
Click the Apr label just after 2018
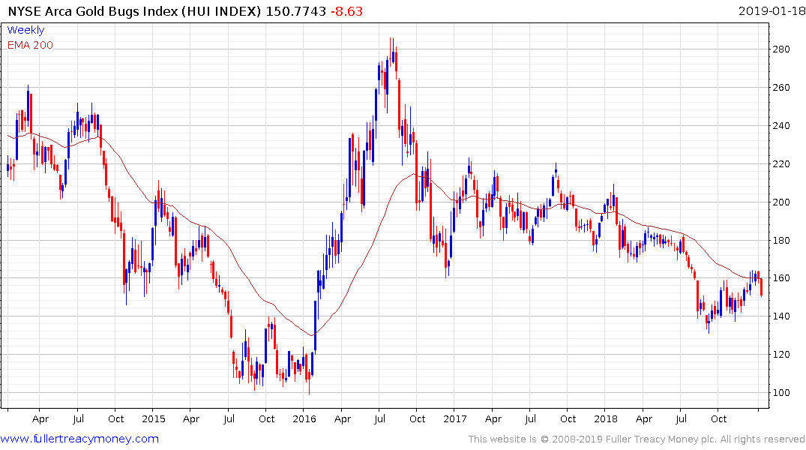643,419
